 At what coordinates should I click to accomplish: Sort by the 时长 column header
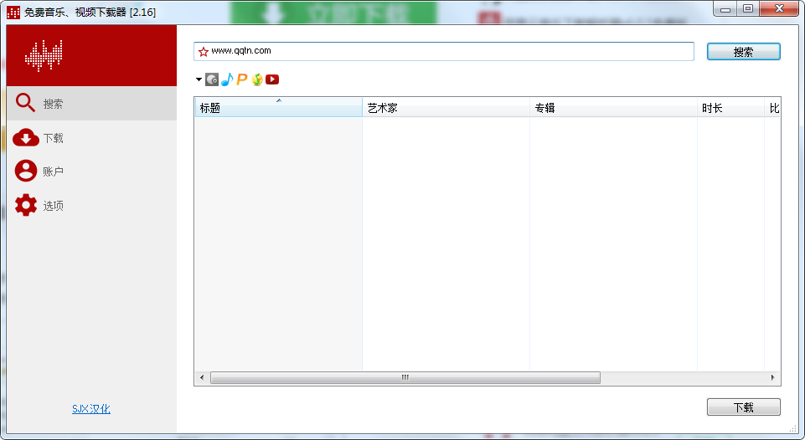pos(730,108)
